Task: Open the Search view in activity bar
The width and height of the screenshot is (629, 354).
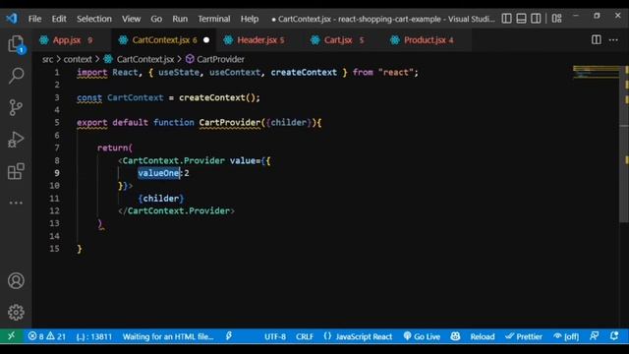Action: (16, 76)
